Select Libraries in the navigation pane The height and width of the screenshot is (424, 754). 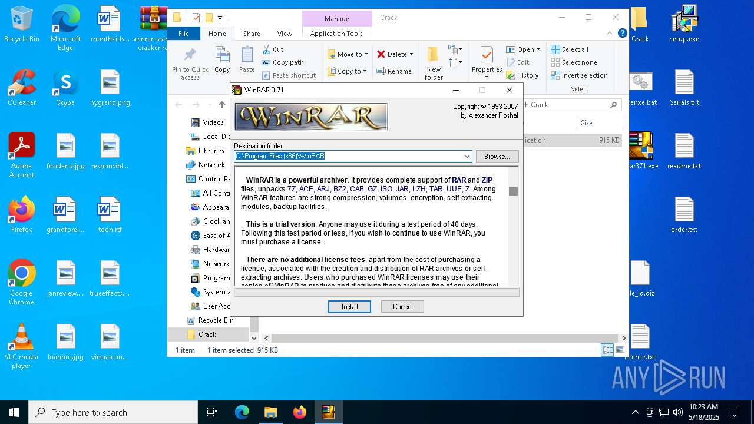tap(211, 151)
